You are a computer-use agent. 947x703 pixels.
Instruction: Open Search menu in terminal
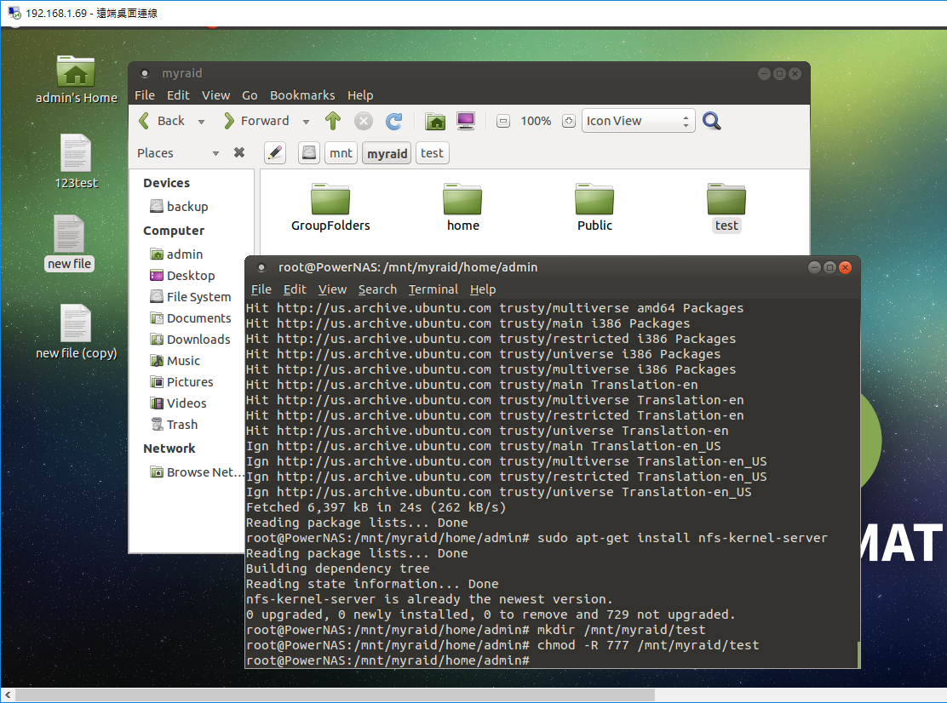(x=377, y=289)
